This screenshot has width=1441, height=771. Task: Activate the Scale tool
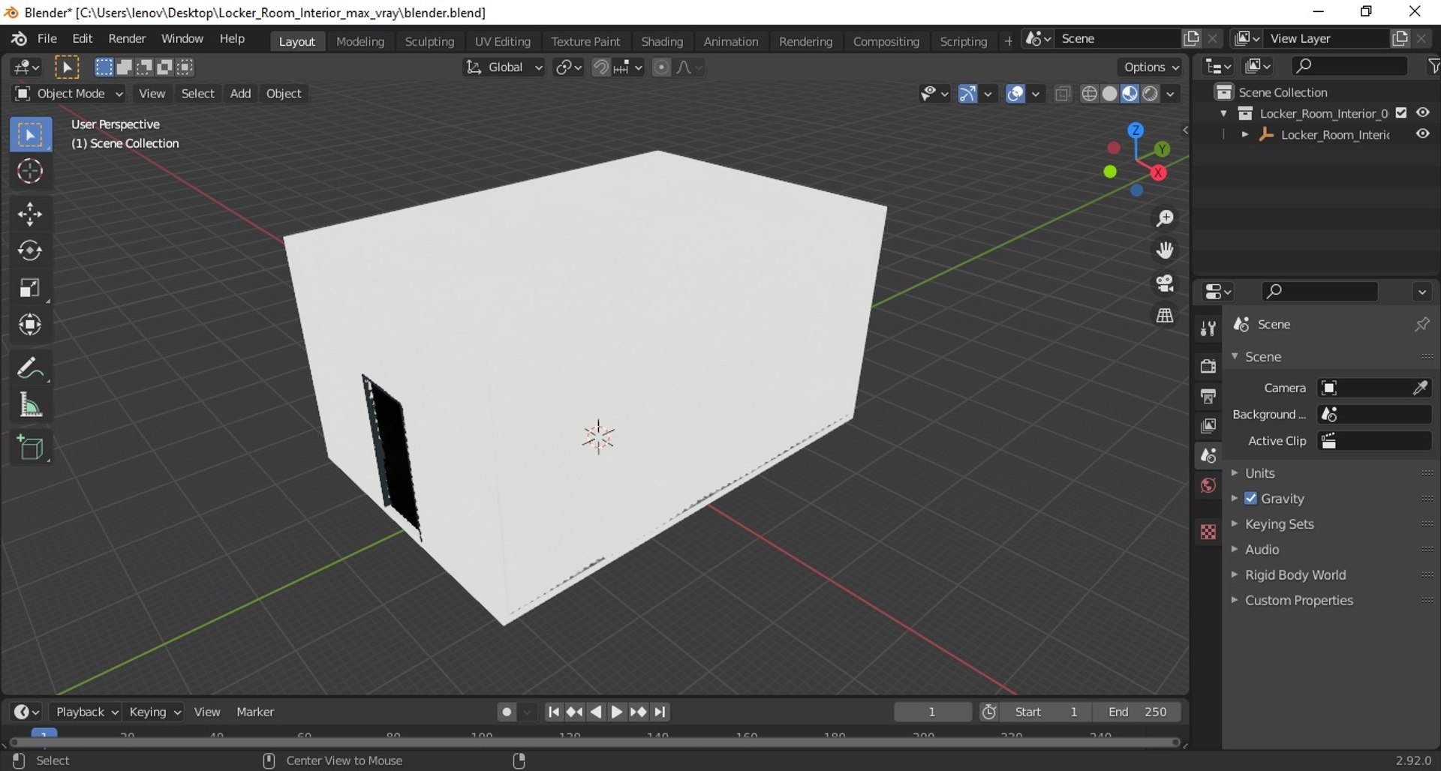click(x=30, y=288)
